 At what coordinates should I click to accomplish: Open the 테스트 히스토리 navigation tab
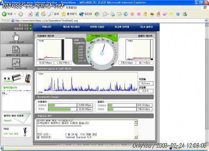[71, 27]
